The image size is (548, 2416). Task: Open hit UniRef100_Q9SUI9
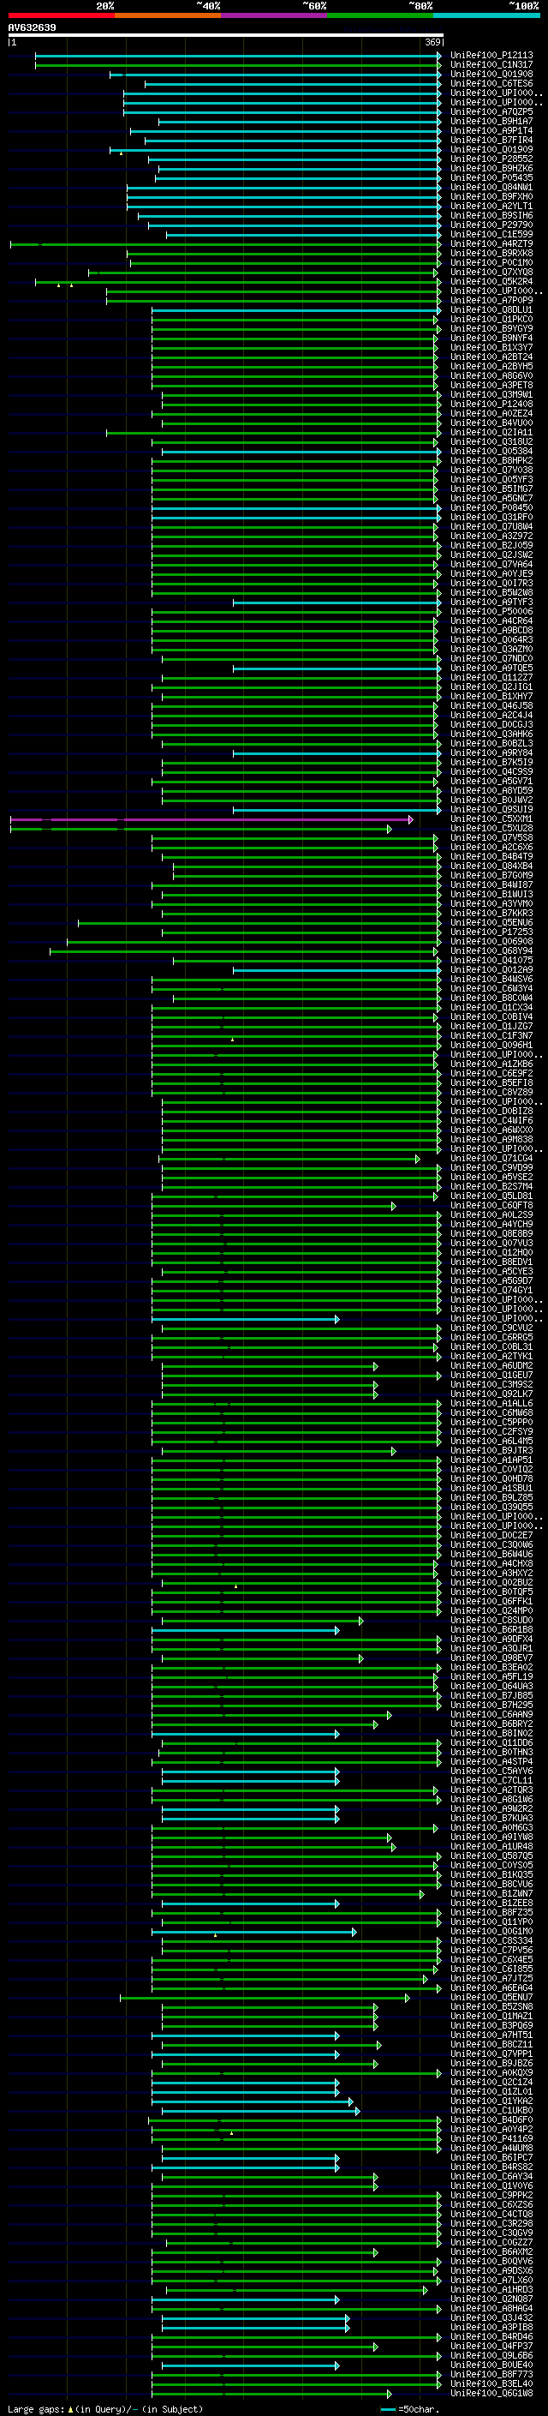[491, 809]
